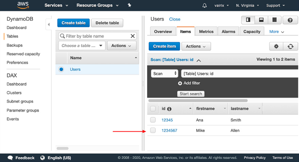The height and width of the screenshot is (162, 299).
Task: Open the Users table link
Action: [x=75, y=69]
